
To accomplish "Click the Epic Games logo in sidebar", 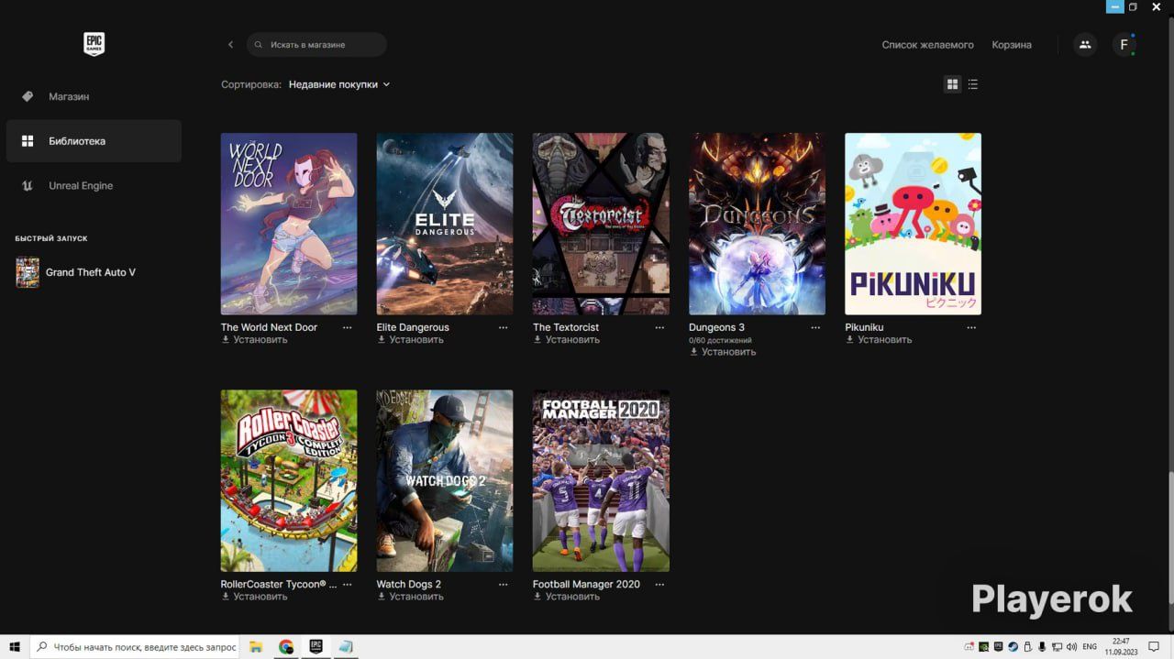I will click(x=94, y=44).
